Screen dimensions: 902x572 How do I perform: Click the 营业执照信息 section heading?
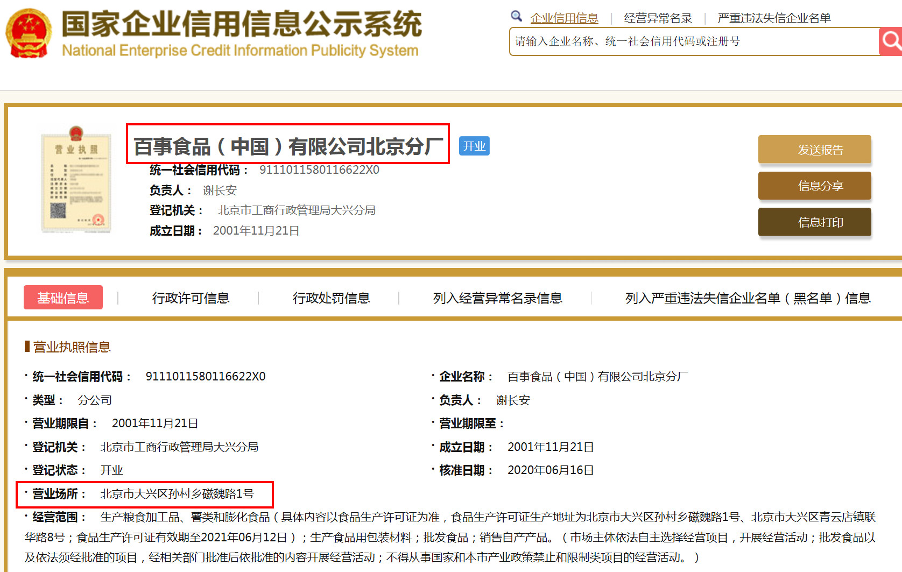[x=72, y=347]
